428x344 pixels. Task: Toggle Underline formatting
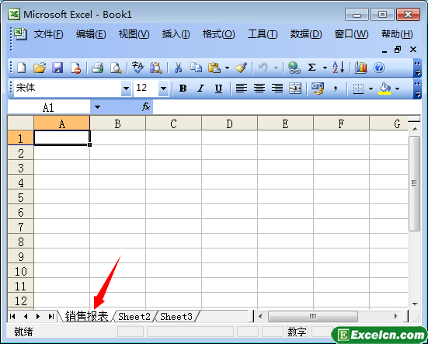point(218,88)
